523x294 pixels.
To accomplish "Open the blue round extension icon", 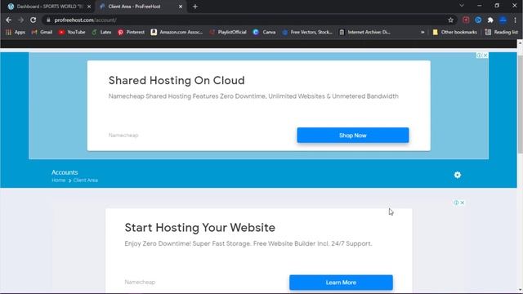I will click(x=478, y=20).
